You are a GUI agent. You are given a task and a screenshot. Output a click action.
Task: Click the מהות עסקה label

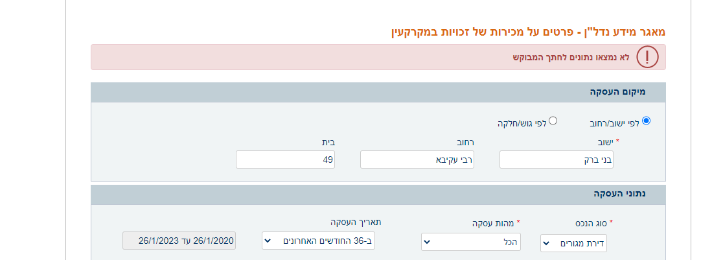pyautogui.click(x=495, y=222)
